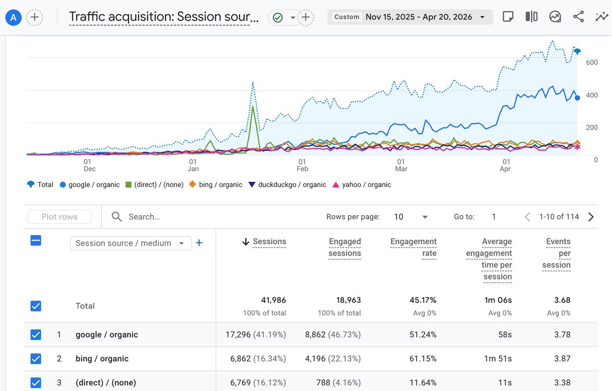Toggle the select-all rows checkbox in the header
Viewport: 612px width, 391px height.
coord(36,241)
